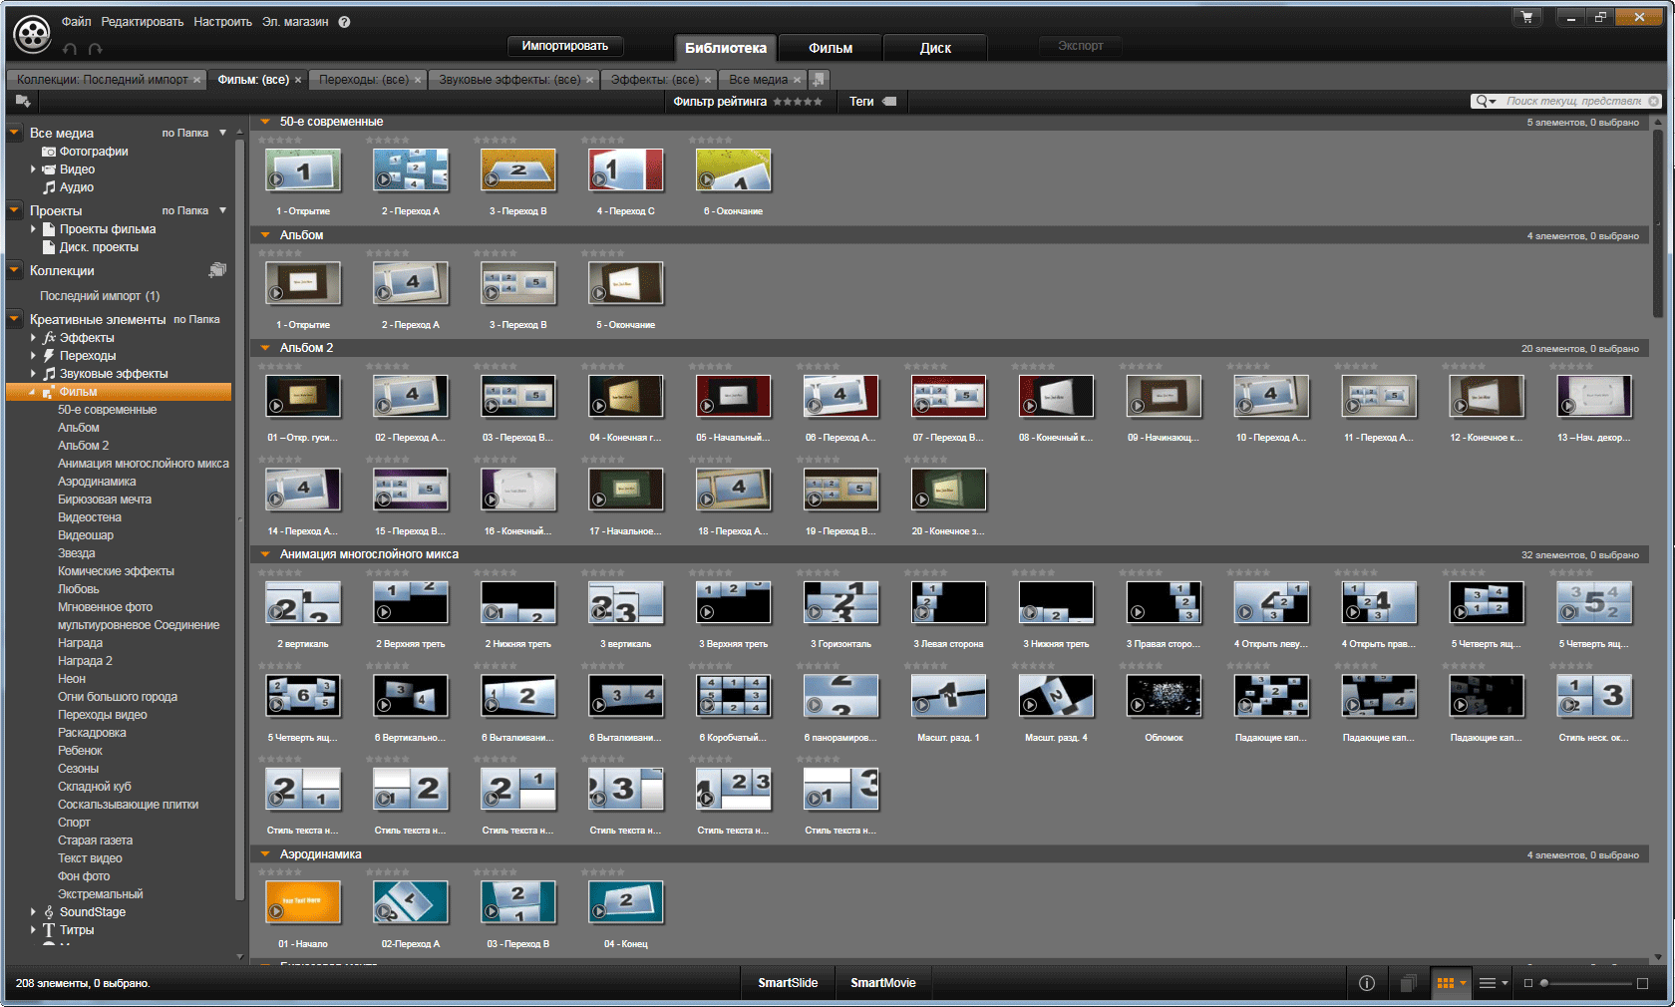Screen dimensions: 1675x1007
Task: Switch to thumbnail grid view
Action: click(1445, 983)
